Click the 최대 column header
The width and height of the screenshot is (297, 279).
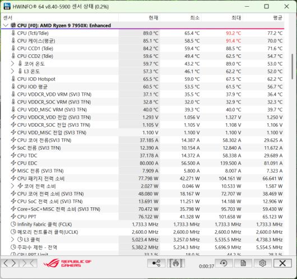click(222, 18)
